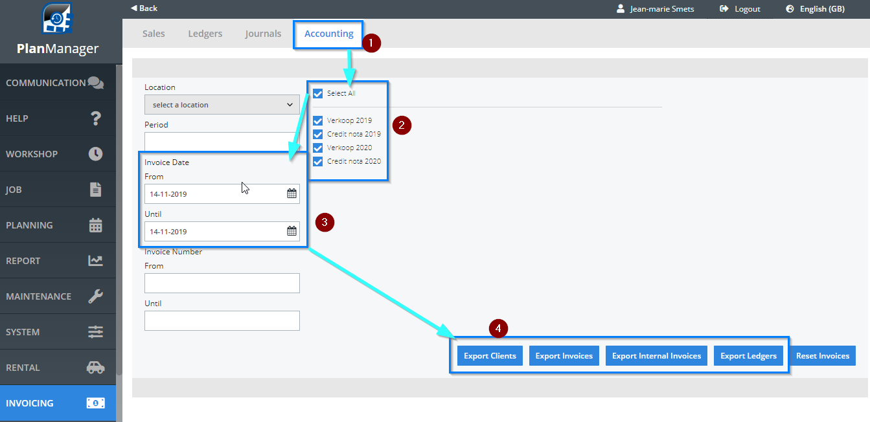The height and width of the screenshot is (422, 870).
Task: Open the JOB menu label
Action: click(14, 190)
